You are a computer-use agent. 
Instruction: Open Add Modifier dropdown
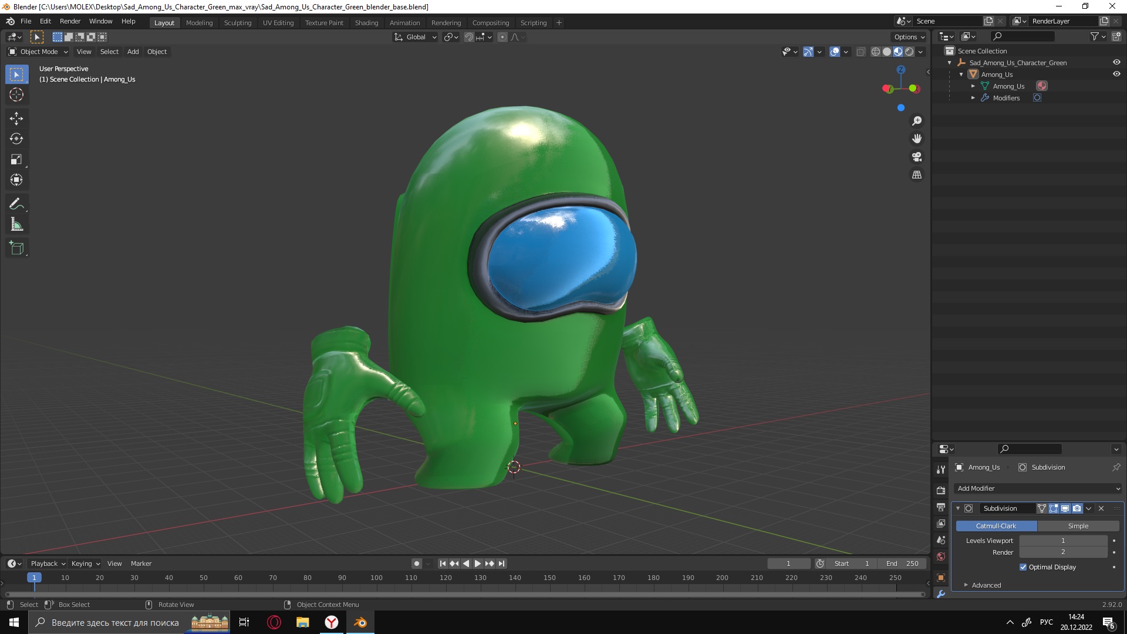coord(1038,488)
